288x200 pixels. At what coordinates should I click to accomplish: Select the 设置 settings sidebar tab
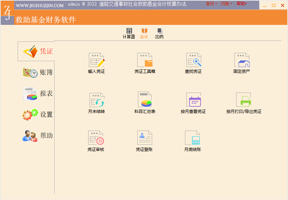(37, 115)
